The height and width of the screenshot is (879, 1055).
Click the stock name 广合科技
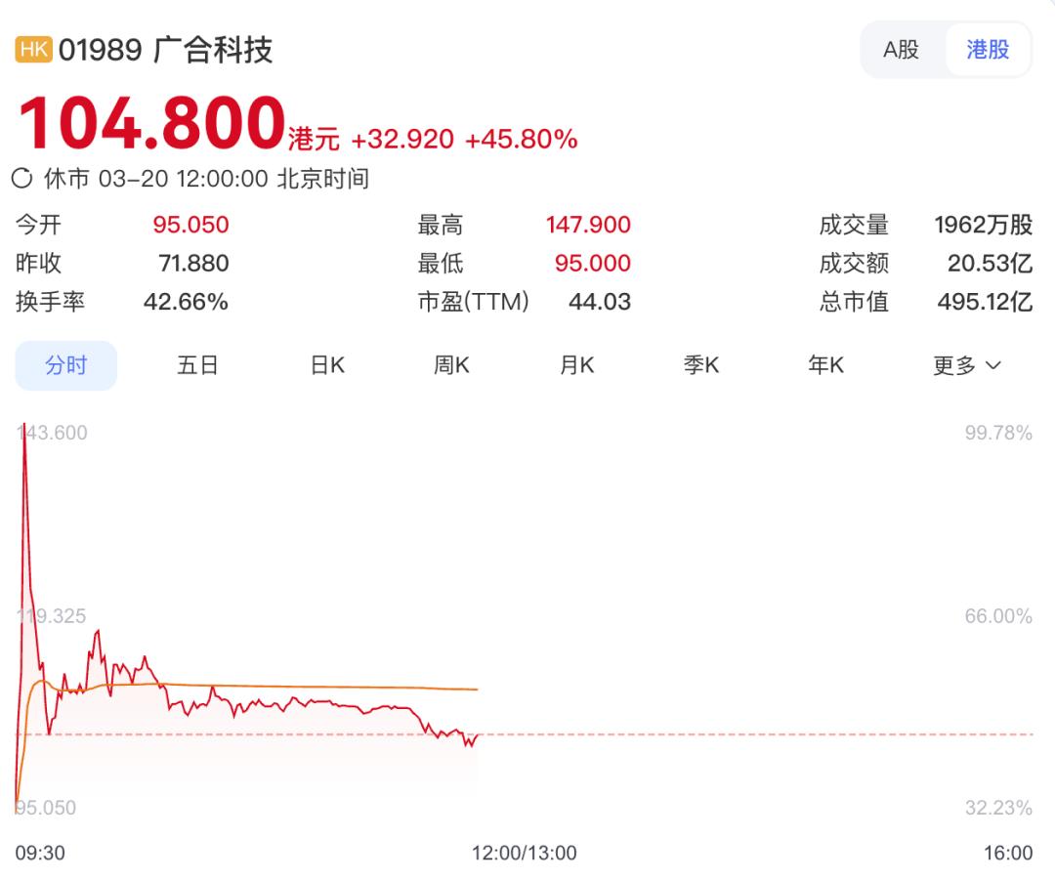point(214,50)
